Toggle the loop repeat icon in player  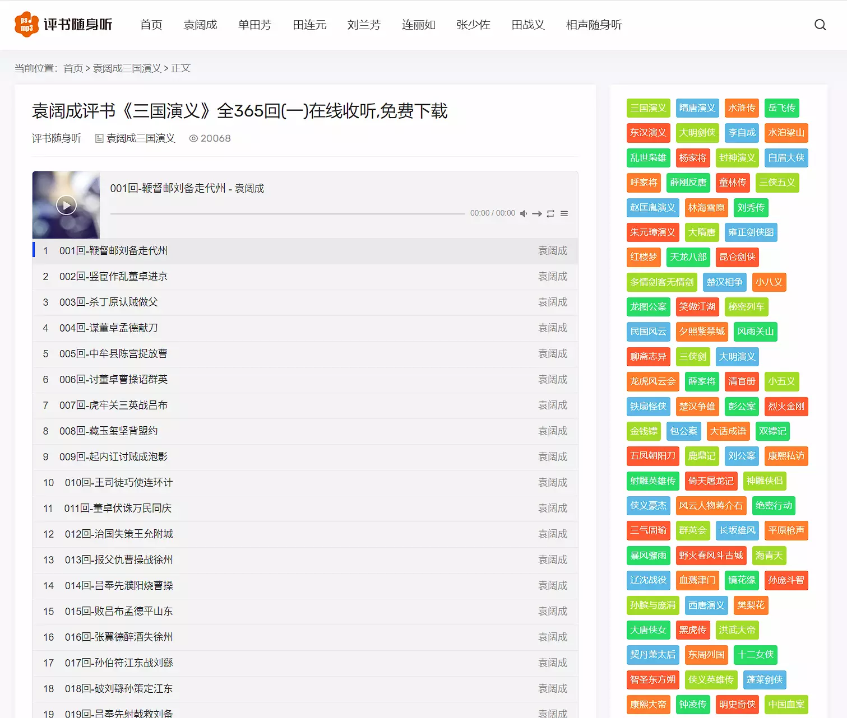coord(550,213)
